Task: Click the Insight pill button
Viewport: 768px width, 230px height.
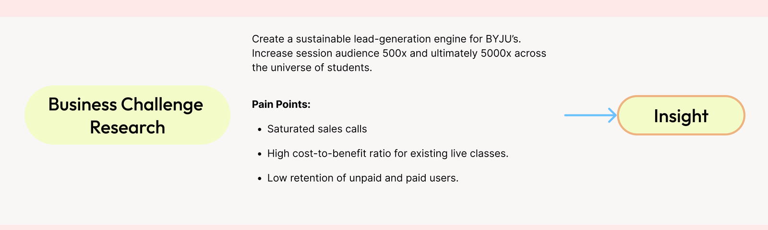Action: pos(681,115)
